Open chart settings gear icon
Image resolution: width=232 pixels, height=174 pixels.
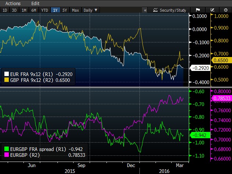[225, 10]
